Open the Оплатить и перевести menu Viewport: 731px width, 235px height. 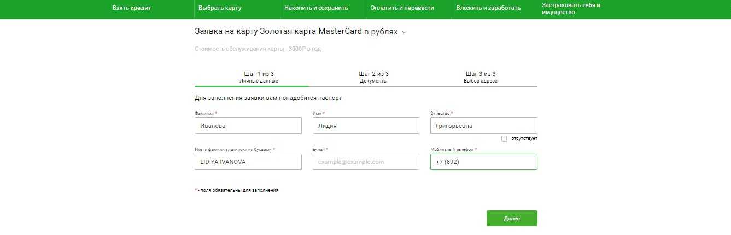[402, 8]
